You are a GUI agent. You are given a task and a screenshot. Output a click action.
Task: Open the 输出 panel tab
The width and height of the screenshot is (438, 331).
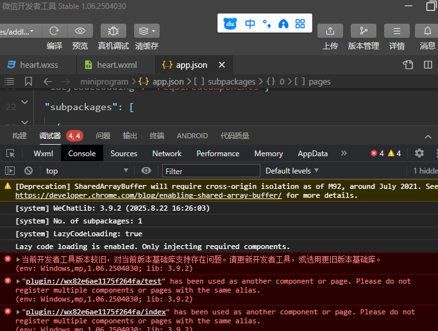pos(130,136)
